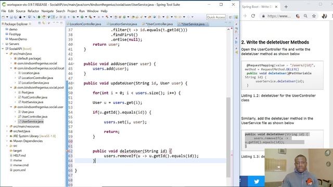Image resolution: width=333 pixels, height=187 pixels.
Task: Minimize the editor area
Action: (x=226, y=23)
